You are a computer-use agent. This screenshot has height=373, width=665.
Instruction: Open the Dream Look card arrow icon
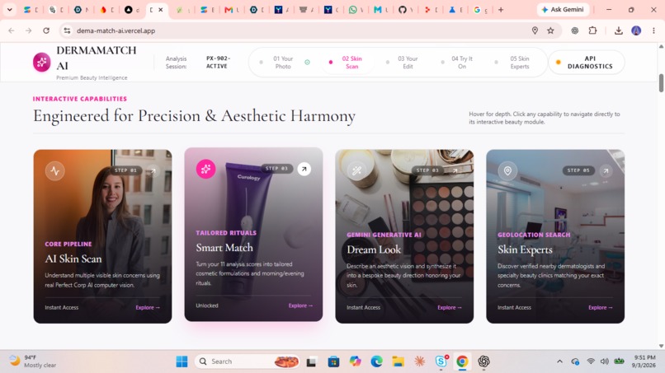(455, 170)
